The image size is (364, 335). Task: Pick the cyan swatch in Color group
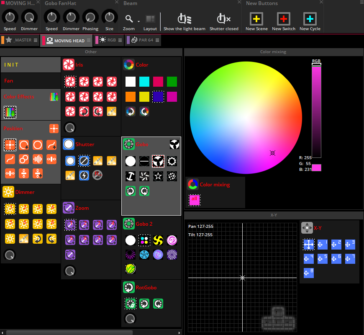coord(144,82)
